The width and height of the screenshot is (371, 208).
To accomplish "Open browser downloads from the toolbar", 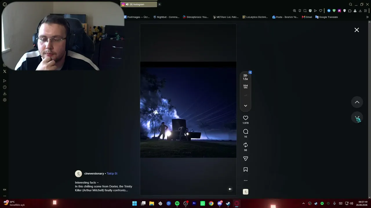I will pyautogui.click(x=360, y=11).
